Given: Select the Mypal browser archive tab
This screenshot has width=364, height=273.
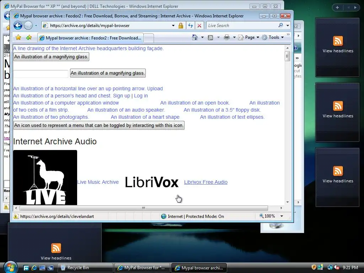Looking at the screenshot, I should [x=90, y=38].
